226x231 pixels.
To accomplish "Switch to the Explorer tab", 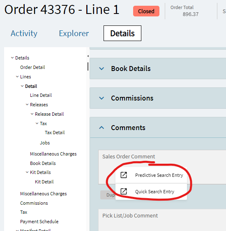I will (x=74, y=33).
